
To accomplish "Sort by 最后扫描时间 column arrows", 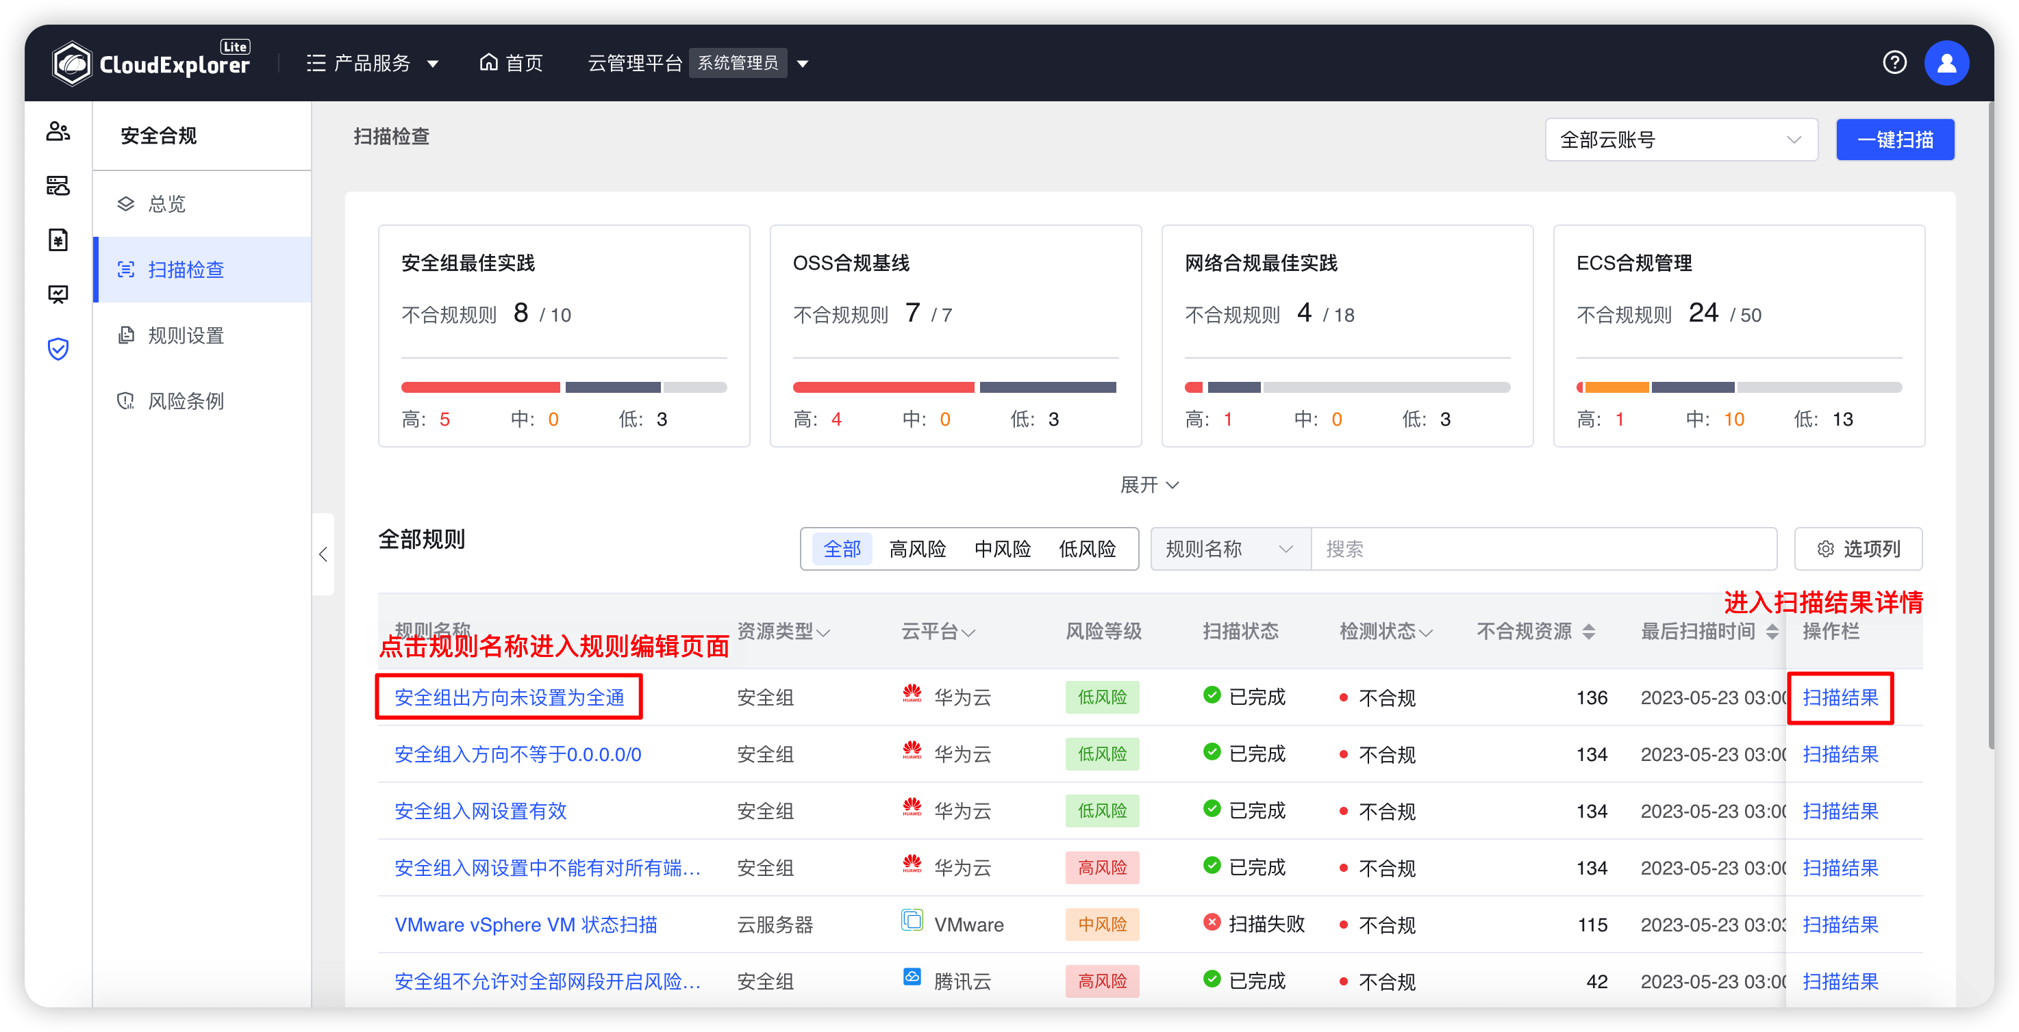I will click(1772, 631).
